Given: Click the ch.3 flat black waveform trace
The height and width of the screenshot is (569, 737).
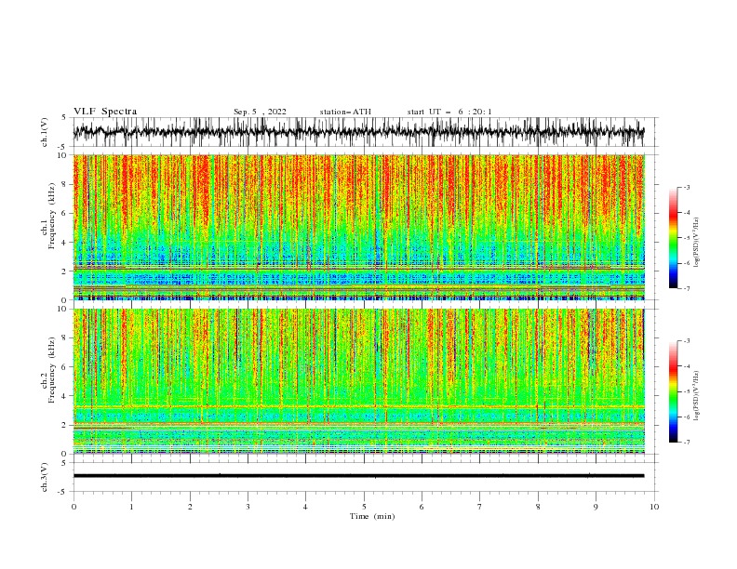Looking at the screenshot, I should (358, 476).
